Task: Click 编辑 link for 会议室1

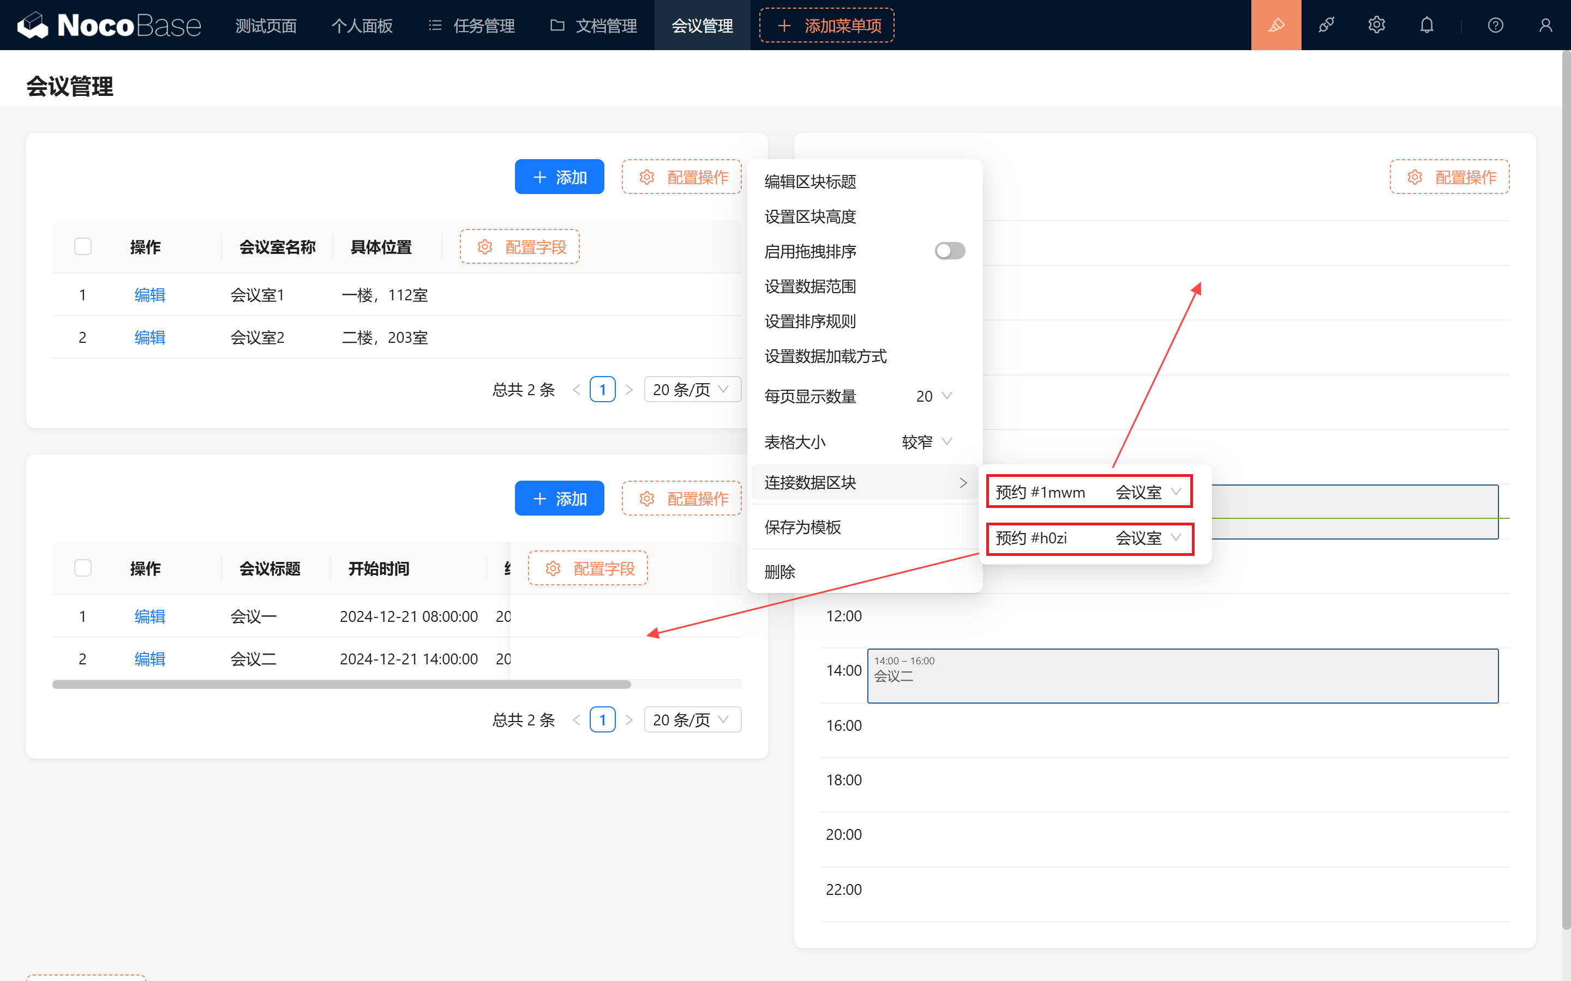Action: 149,295
